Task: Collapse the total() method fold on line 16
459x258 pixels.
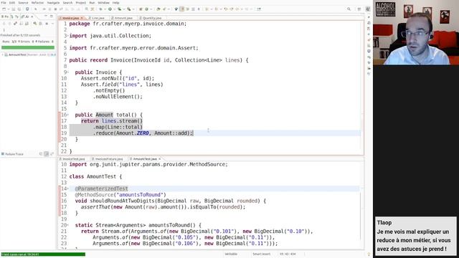Action: click(x=68, y=115)
